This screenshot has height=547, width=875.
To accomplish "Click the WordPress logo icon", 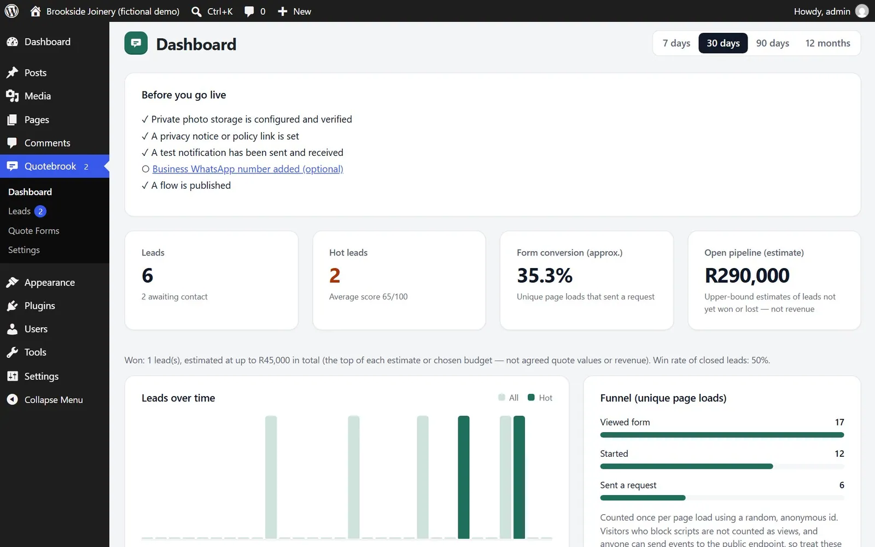I will coord(11,11).
